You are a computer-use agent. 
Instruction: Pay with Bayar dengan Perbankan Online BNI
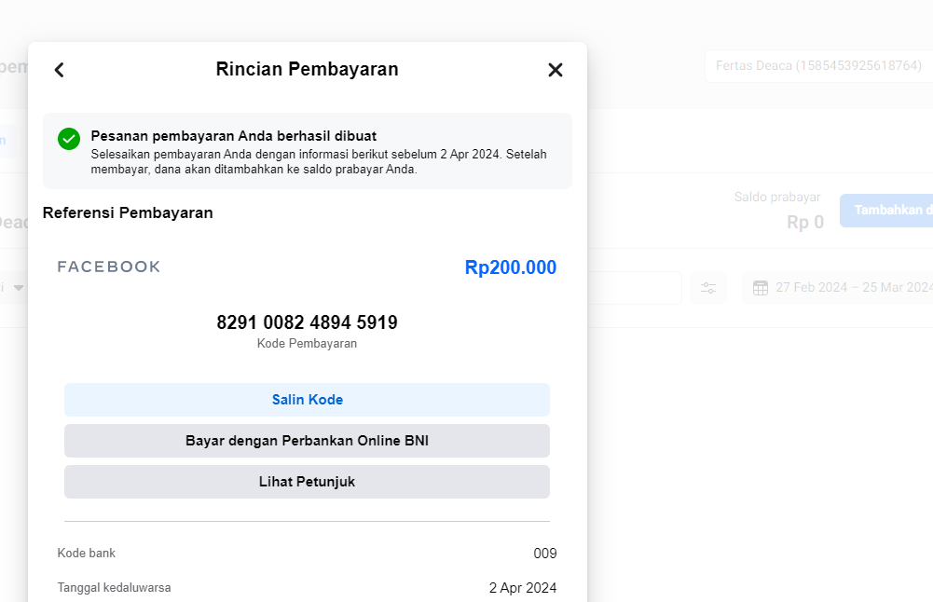[x=307, y=441]
